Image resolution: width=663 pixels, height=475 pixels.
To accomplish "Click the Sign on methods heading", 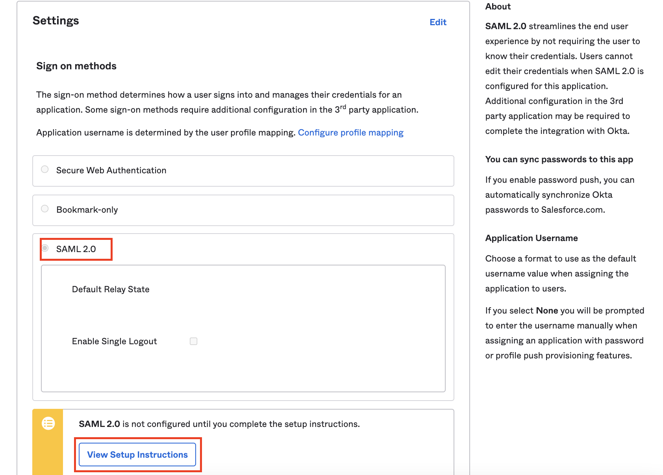I will pos(76,66).
